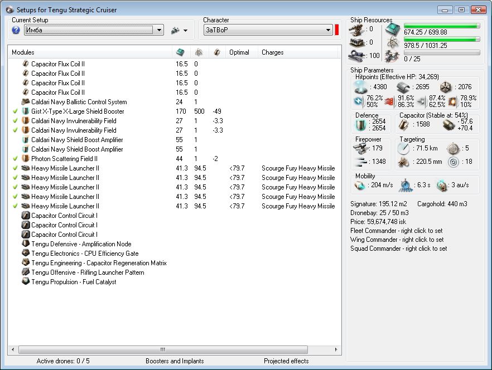Click the armor hitpoints icon showing 2695

click(x=403, y=87)
